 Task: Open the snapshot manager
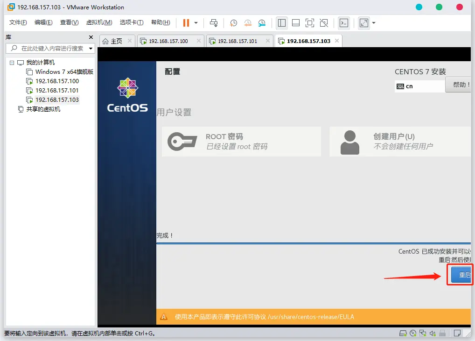(262, 23)
